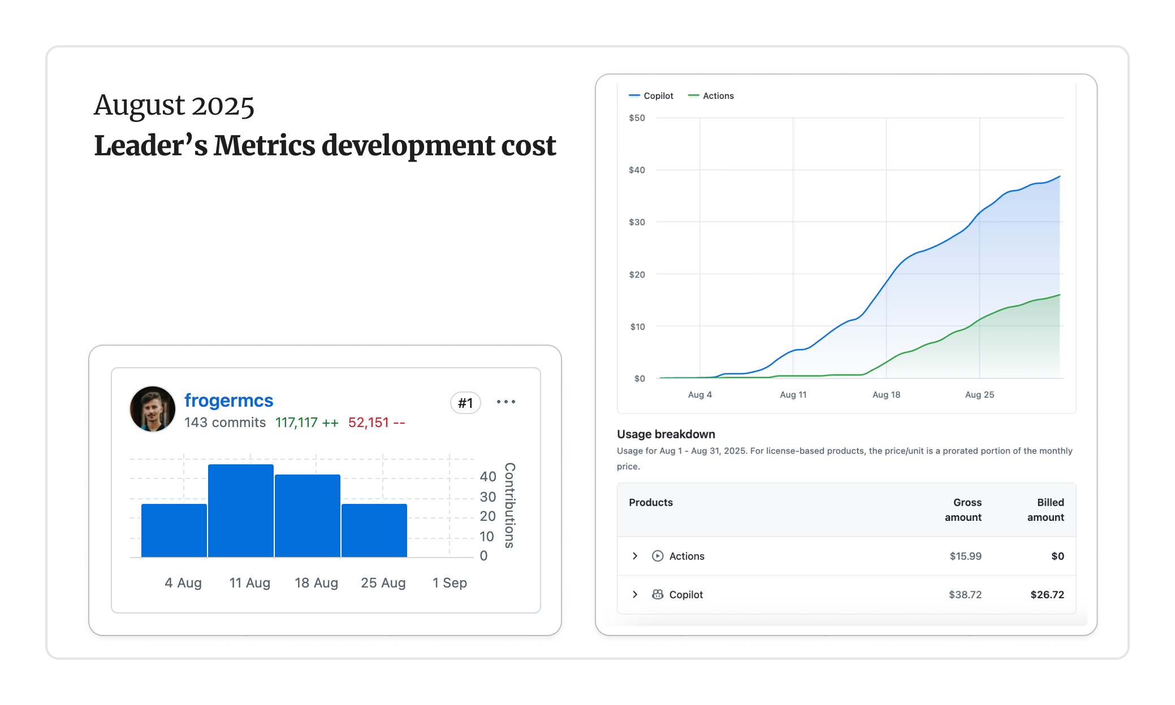Click the tallest bar for 11 Aug week
Screen dimensions: 1175x705
tap(241, 511)
